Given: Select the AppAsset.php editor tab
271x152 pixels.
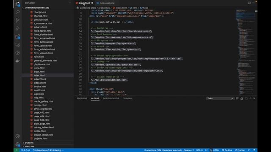Looking at the screenshot, I should coord(107,3).
